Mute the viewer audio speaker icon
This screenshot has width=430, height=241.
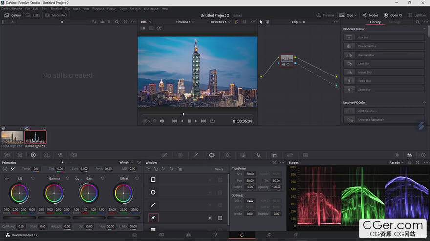click(x=162, y=121)
